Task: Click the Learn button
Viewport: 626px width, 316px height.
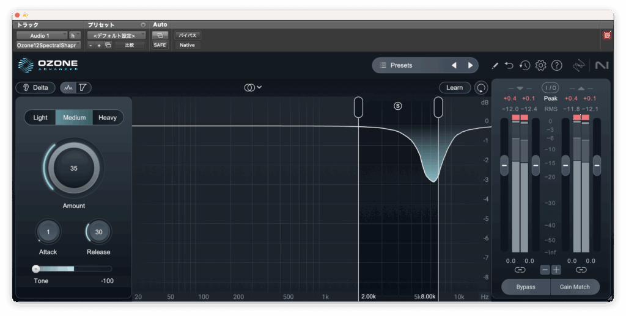Action: click(454, 88)
